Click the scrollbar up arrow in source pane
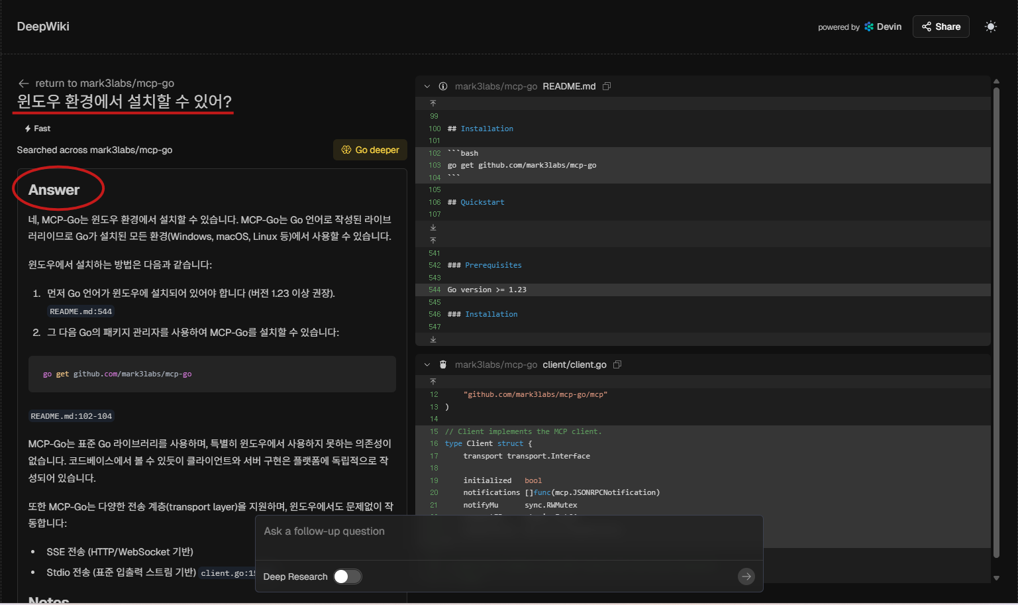This screenshot has height=605, width=1018. tap(996, 82)
